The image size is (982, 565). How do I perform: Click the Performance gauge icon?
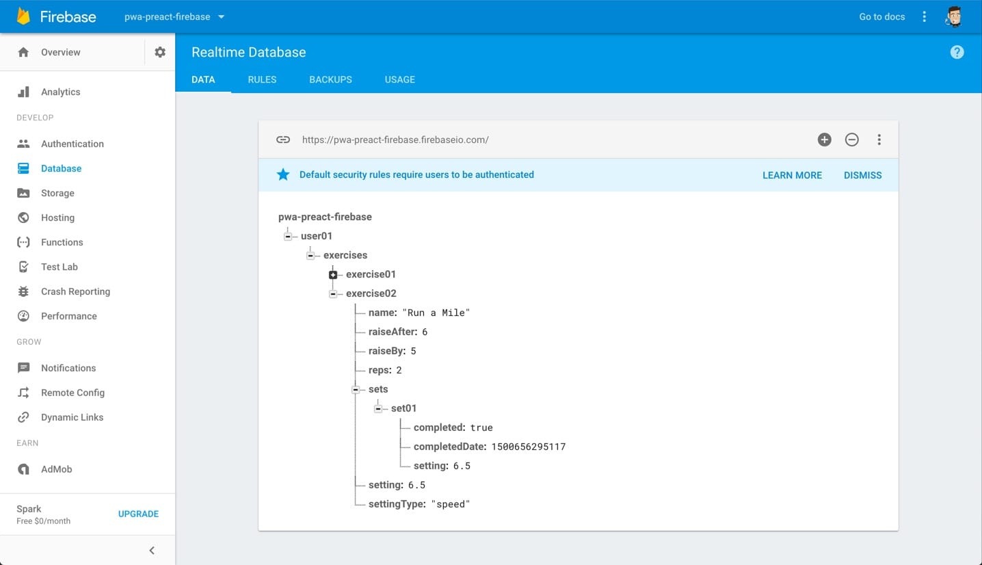[23, 316]
